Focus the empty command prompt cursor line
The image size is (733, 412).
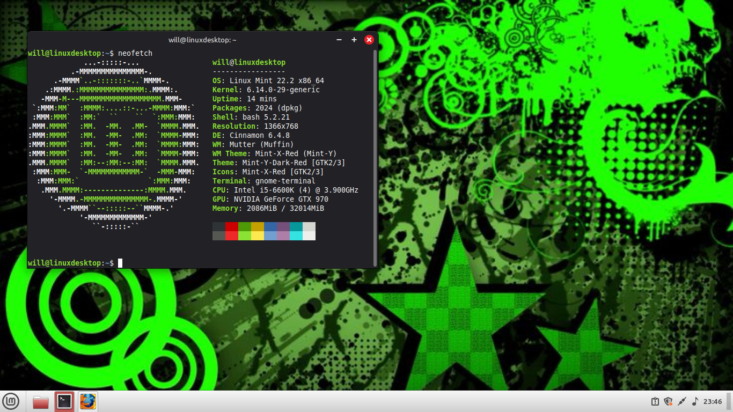click(x=215, y=263)
